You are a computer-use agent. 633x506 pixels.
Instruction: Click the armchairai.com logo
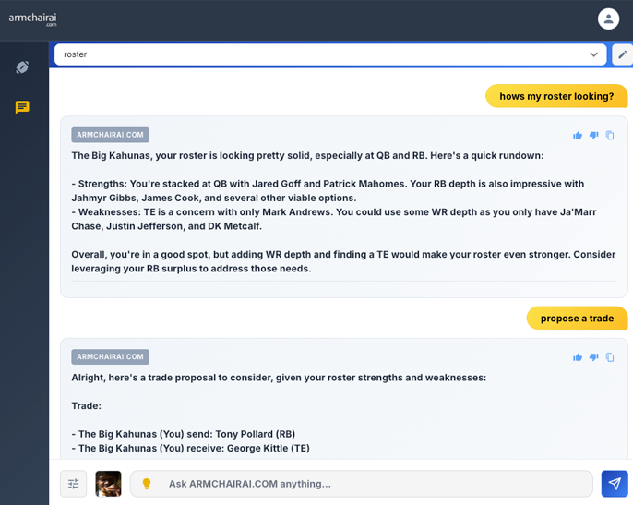pyautogui.click(x=32, y=18)
